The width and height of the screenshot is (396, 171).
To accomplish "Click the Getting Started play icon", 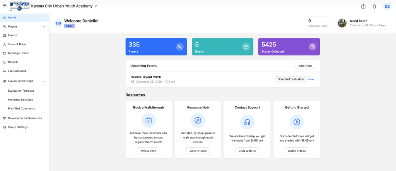I will click(297, 121).
